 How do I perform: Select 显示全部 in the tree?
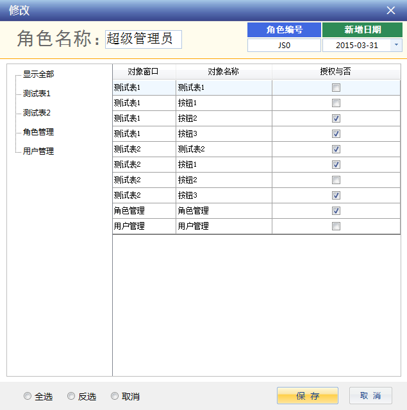point(38,74)
